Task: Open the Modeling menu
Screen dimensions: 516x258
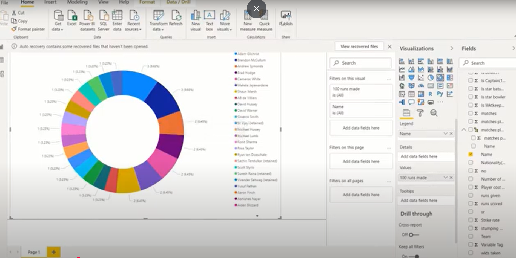Action: click(77, 2)
